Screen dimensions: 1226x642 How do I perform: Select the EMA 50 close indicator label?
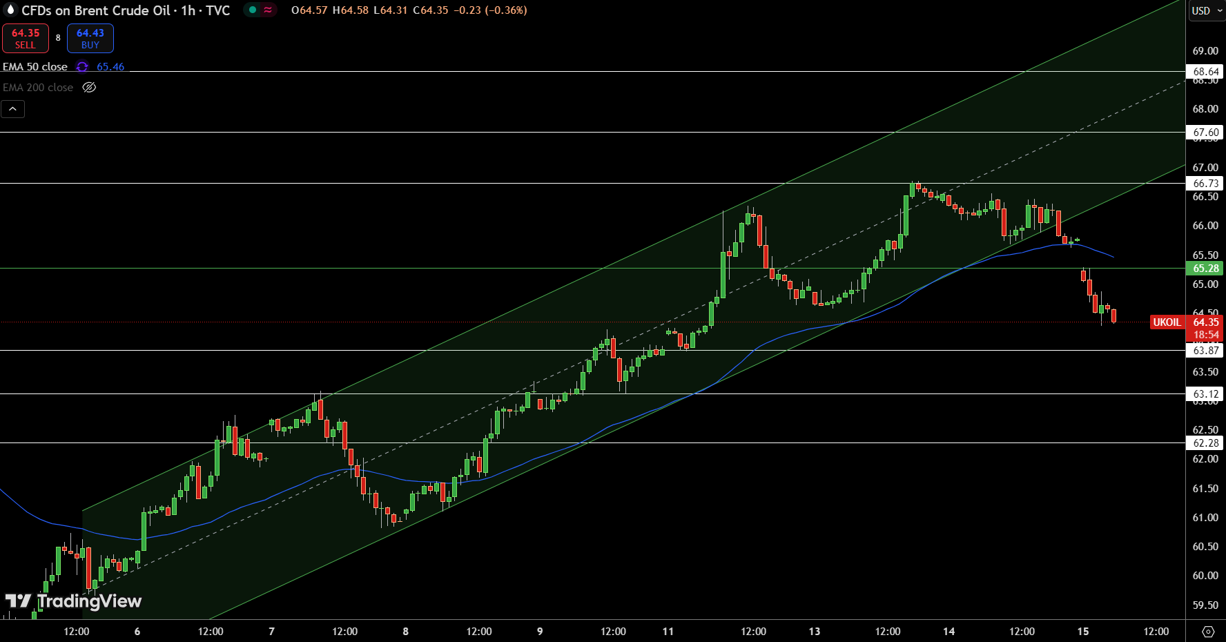[35, 67]
